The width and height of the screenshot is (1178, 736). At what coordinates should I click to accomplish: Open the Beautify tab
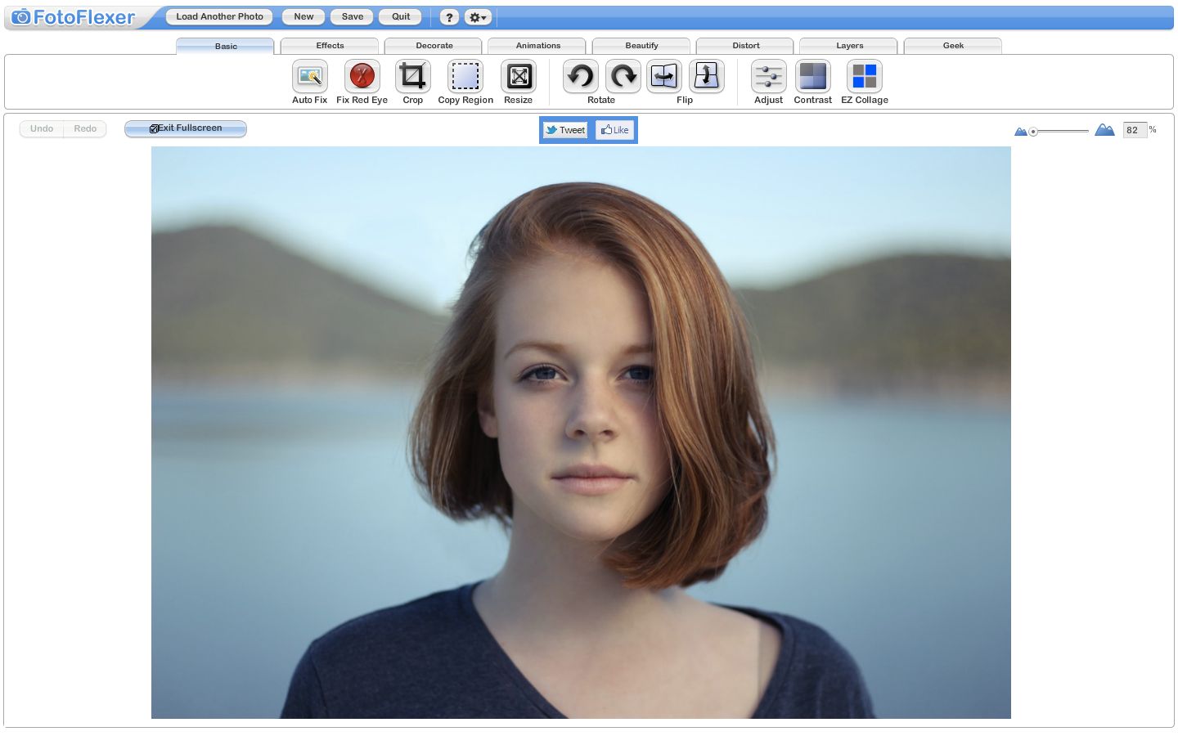641,46
